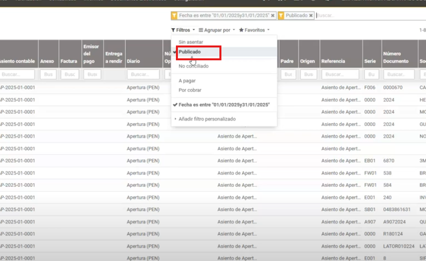Sort by the Referencia column header
The image size is (426, 261).
pyautogui.click(x=333, y=61)
